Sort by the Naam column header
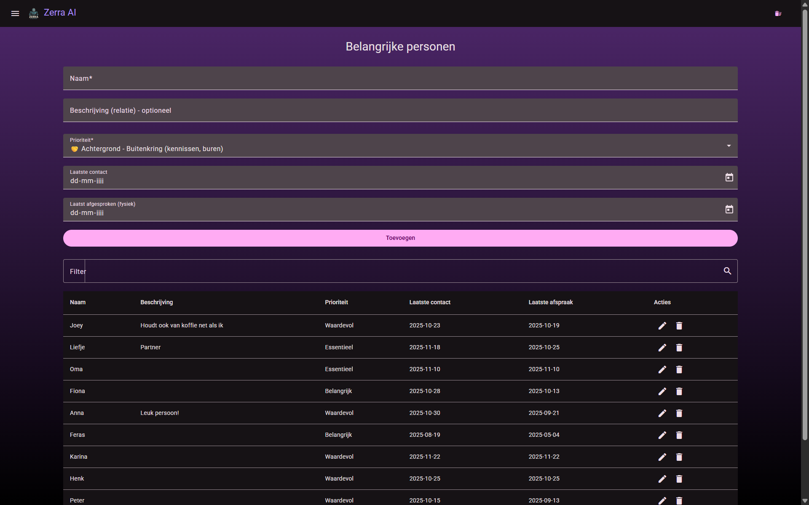The image size is (809, 505). point(78,302)
